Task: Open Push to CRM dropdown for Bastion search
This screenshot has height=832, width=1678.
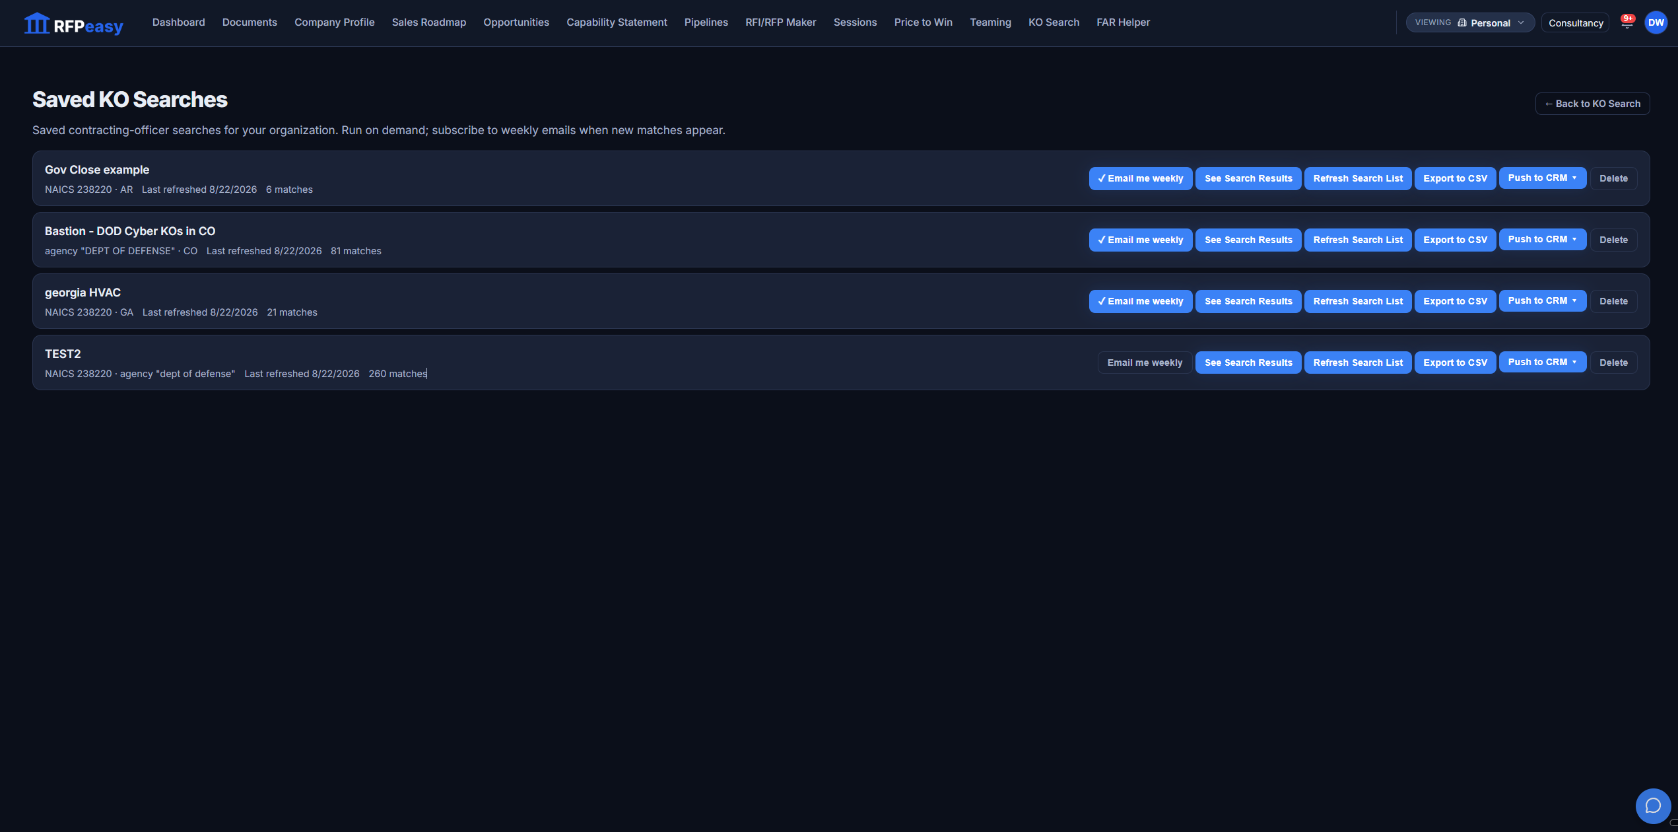Action: (1542, 239)
